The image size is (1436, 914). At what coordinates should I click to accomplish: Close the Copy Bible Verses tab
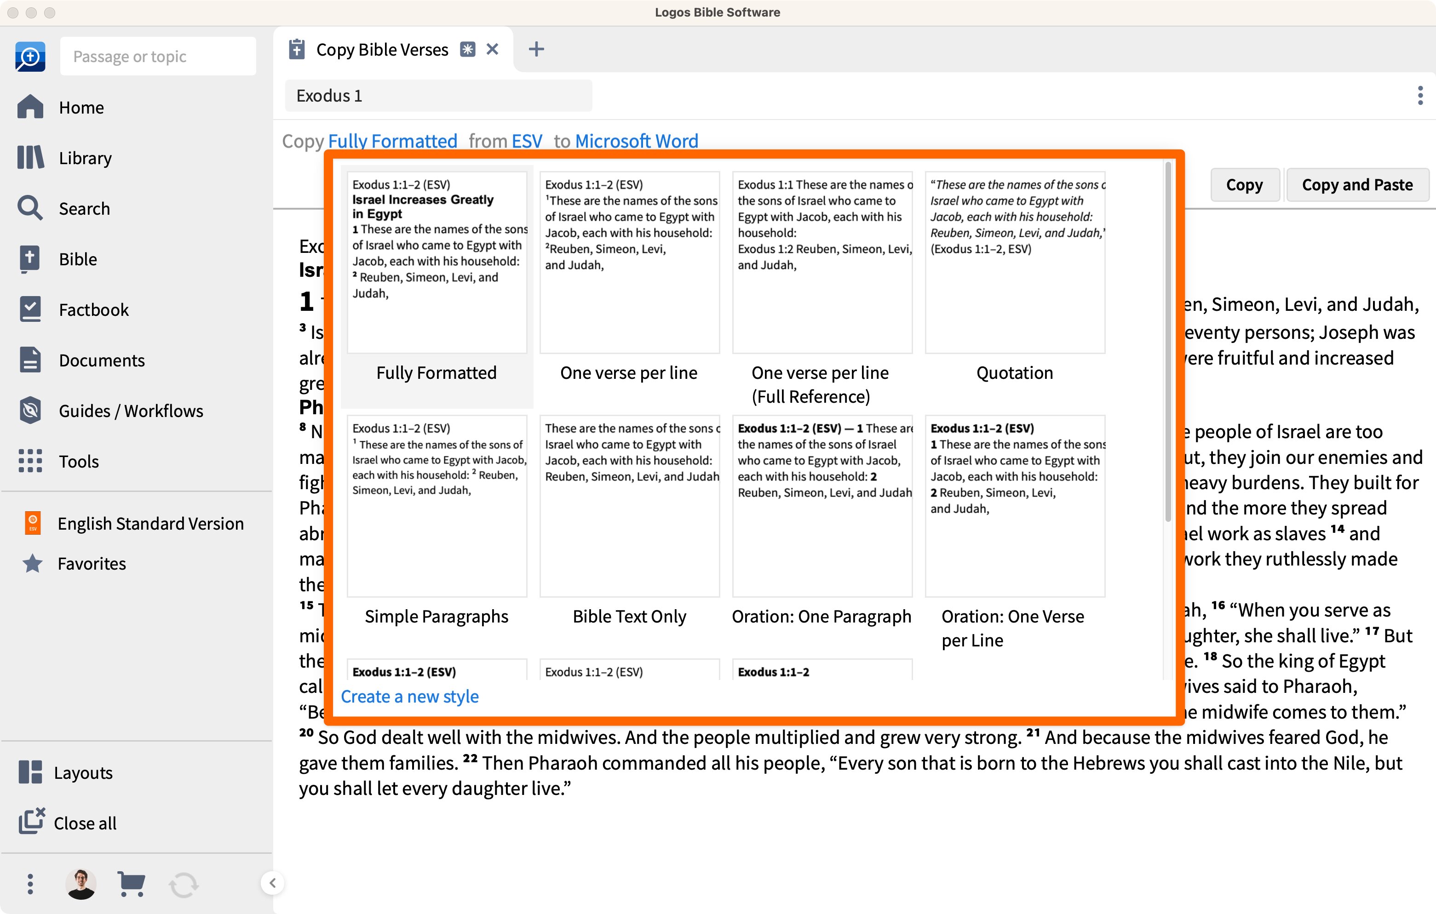(x=493, y=50)
